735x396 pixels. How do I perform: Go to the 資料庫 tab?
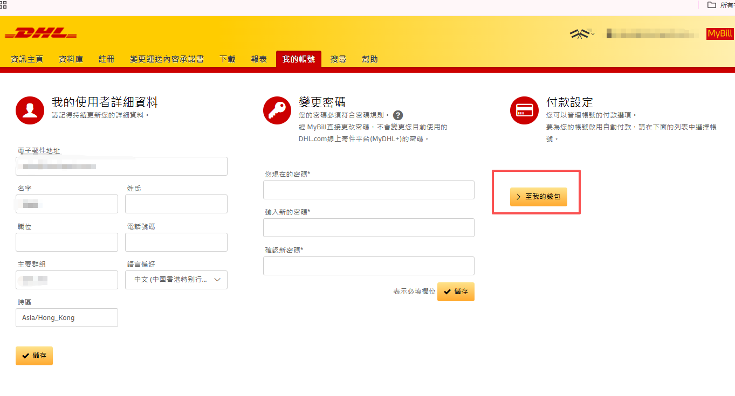(x=71, y=59)
